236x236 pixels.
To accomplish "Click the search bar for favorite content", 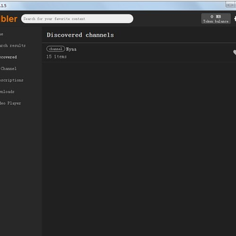I will [x=77, y=19].
